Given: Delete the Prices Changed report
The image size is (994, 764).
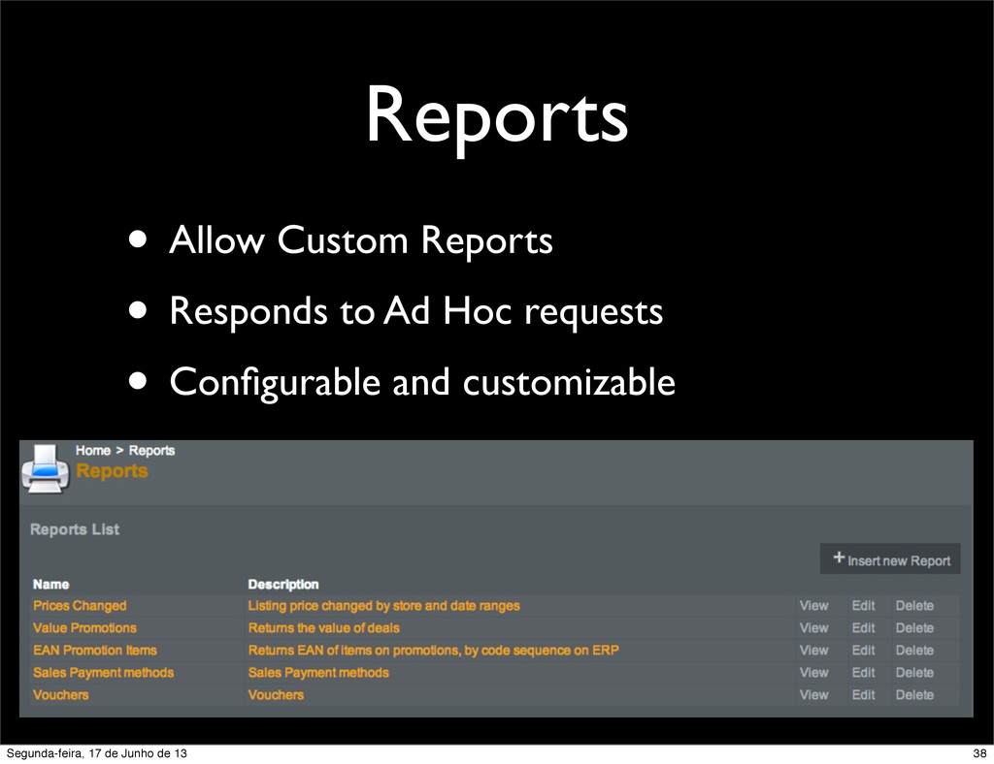Looking at the screenshot, I should [x=914, y=606].
